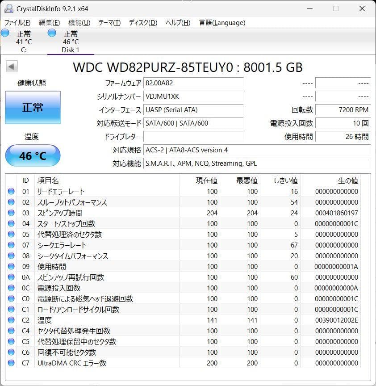The image size is (376, 386).
Task: Open the ディスク(D) menu
Action: click(143, 23)
